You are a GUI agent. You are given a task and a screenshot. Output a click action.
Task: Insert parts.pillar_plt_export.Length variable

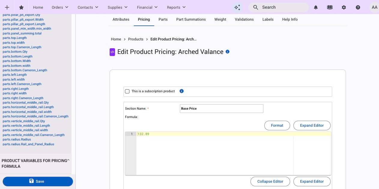(24, 24)
